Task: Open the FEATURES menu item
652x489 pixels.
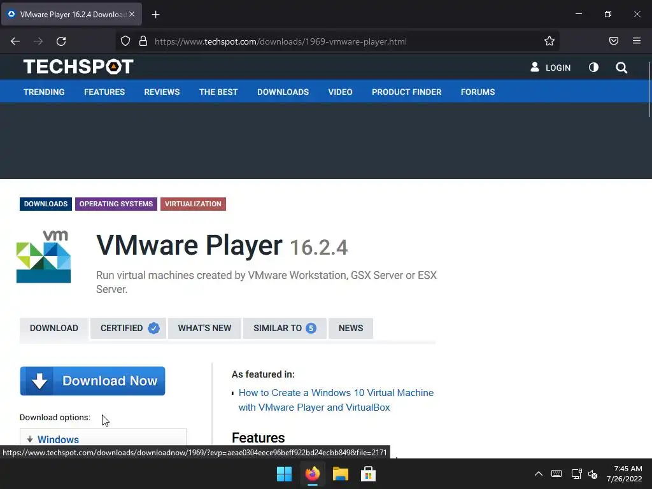Action: [104, 92]
